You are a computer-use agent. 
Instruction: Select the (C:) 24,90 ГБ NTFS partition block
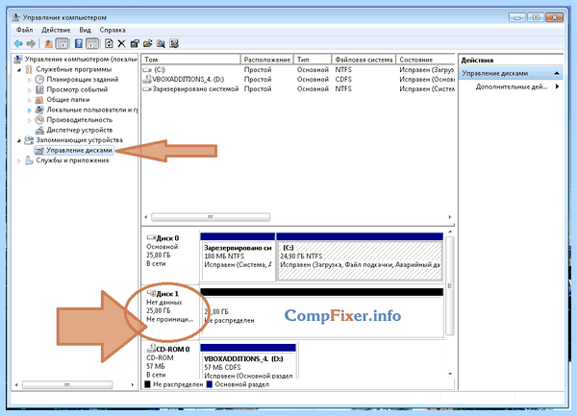point(360,257)
